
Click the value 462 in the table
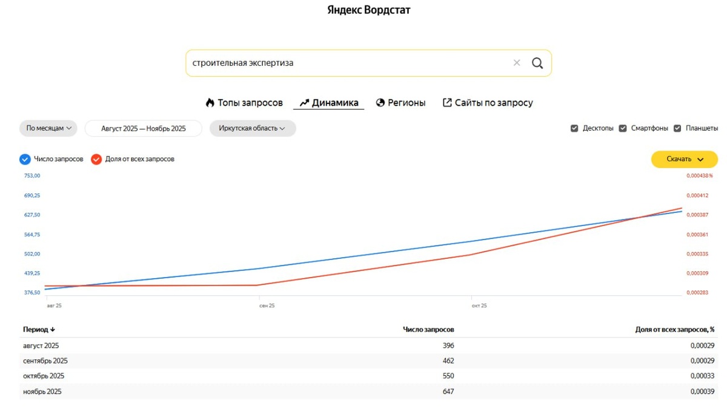coord(448,361)
